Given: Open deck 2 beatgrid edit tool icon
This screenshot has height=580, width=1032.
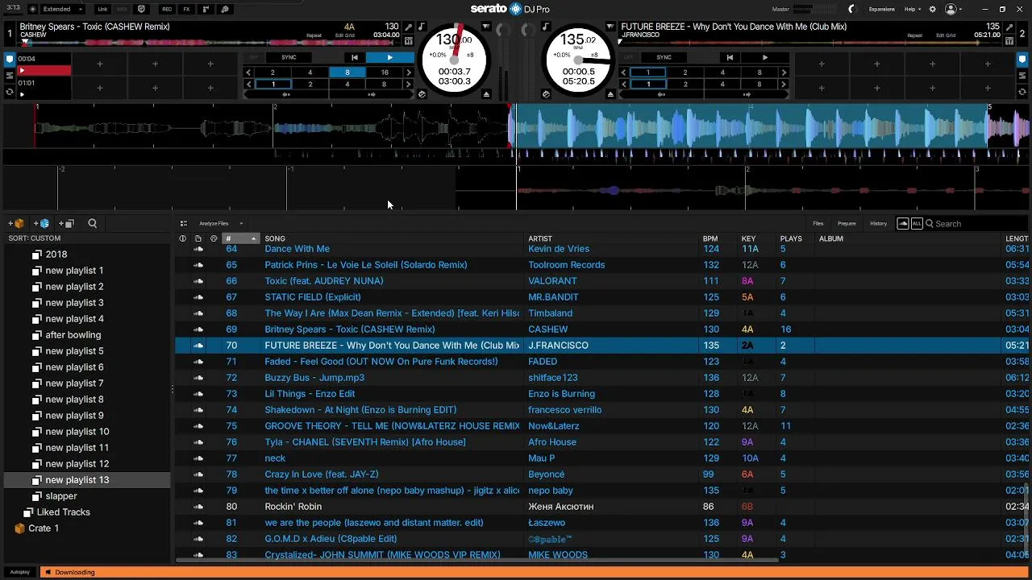Looking at the screenshot, I should [x=1009, y=27].
